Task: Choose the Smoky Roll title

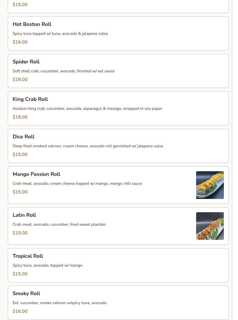Action: click(26, 293)
